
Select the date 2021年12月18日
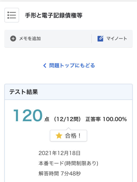pyautogui.click(x=59, y=153)
